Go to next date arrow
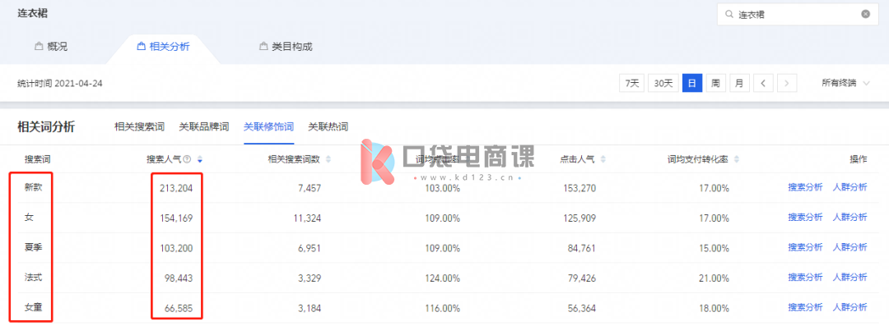889x326 pixels. point(787,83)
